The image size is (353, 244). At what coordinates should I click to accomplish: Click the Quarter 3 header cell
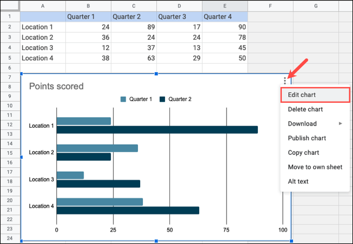[179, 17]
